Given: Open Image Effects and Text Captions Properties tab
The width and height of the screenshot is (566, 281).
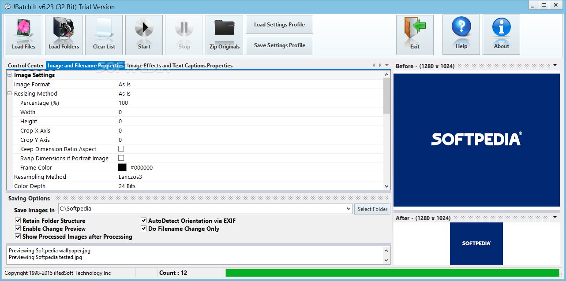Looking at the screenshot, I should (180, 66).
